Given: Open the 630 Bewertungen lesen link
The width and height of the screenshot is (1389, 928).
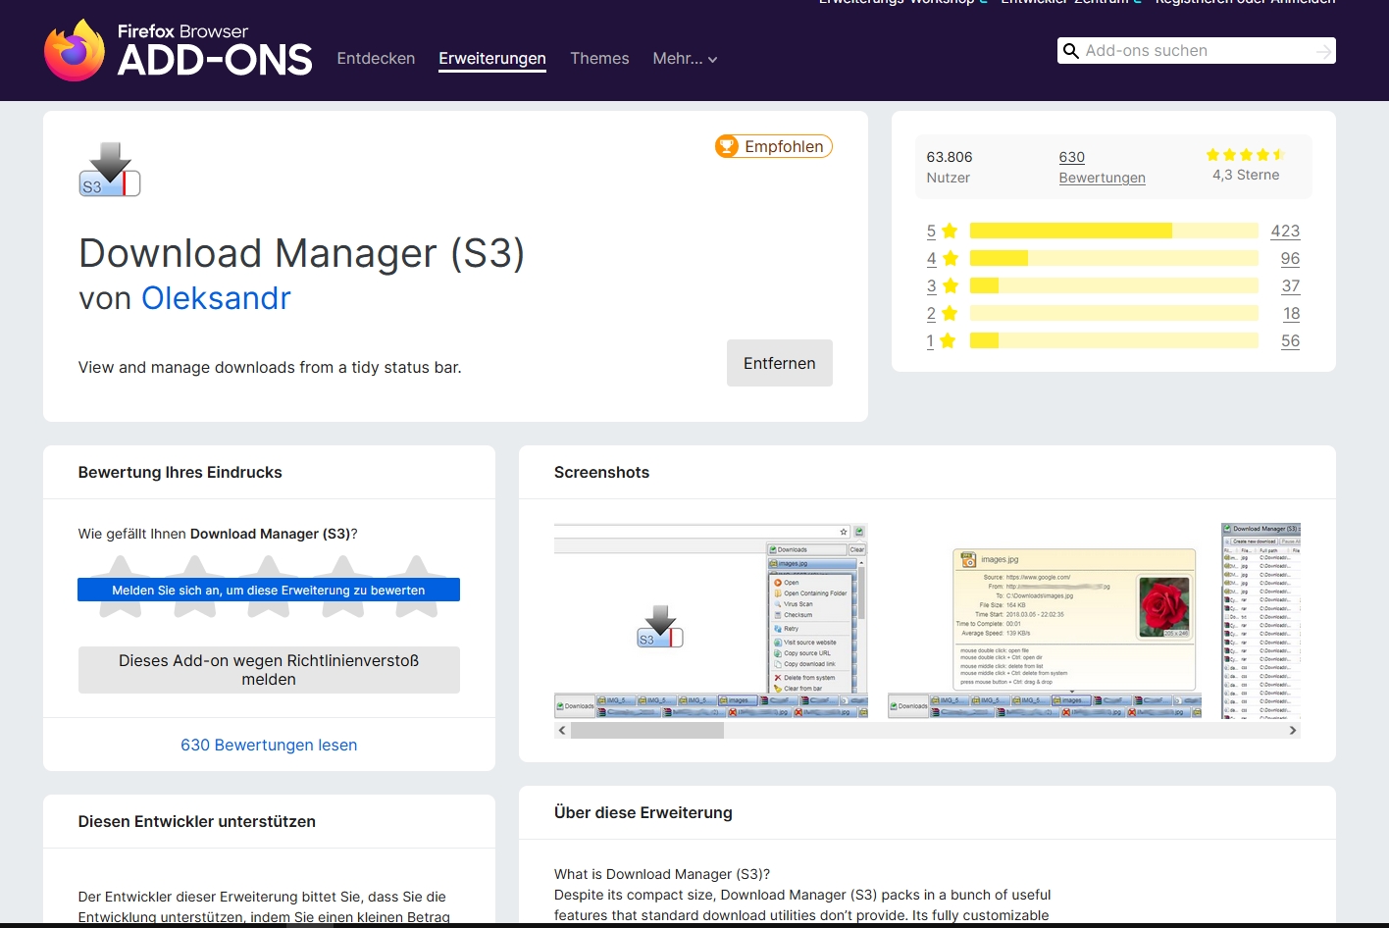Looking at the screenshot, I should coord(269,745).
